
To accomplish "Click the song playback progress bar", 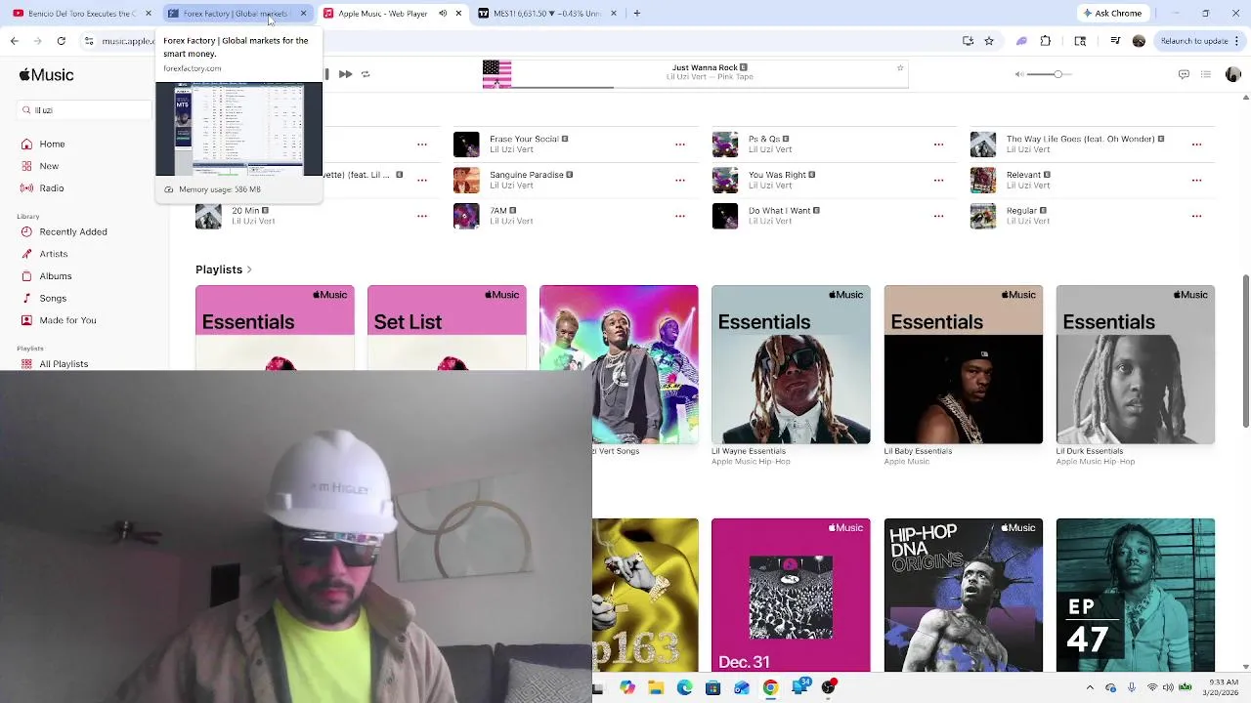I will 711,87.
